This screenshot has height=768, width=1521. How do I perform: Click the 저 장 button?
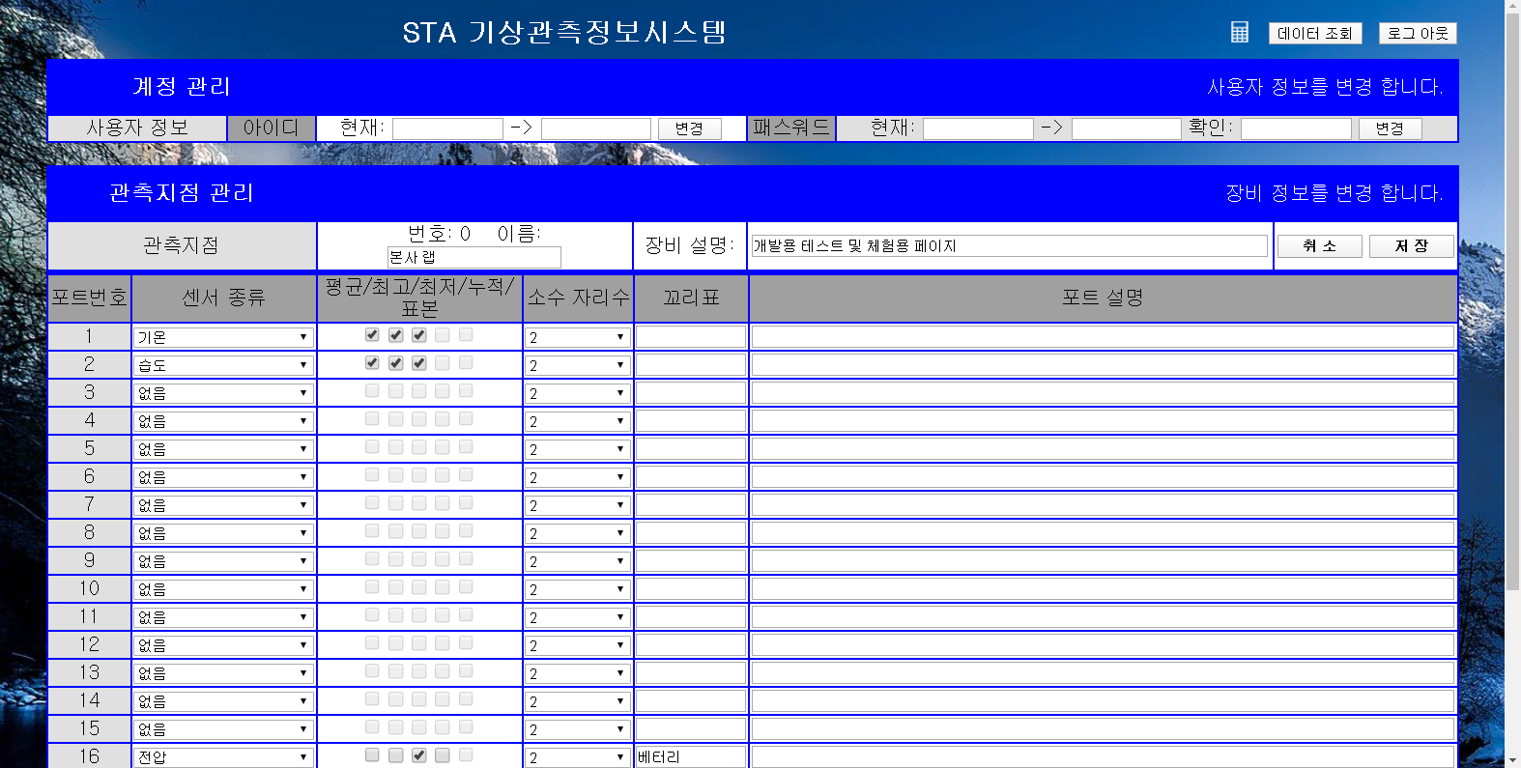click(x=1411, y=246)
